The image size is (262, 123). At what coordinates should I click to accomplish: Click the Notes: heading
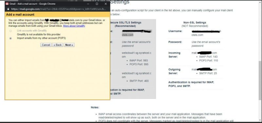(95, 108)
